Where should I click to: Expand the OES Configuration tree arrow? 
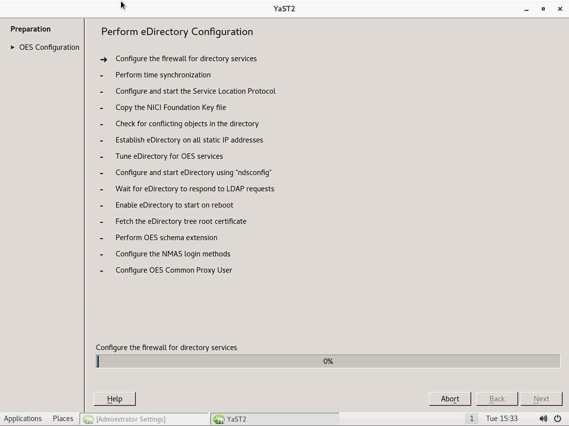pos(13,47)
